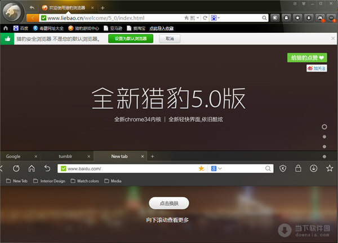The height and width of the screenshot is (243, 338).
Task: Dismiss the default browser notification bar
Action: coord(333,38)
